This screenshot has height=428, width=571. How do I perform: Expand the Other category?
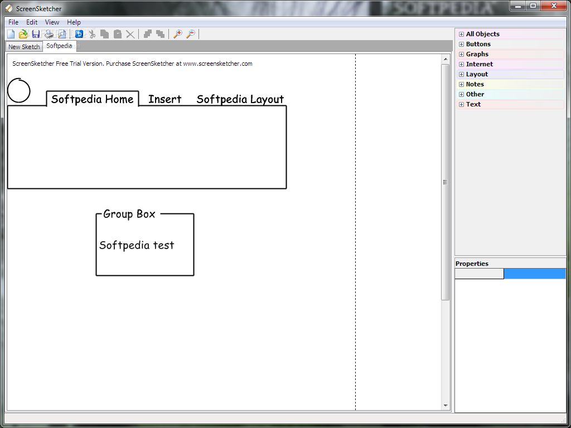pyautogui.click(x=461, y=94)
